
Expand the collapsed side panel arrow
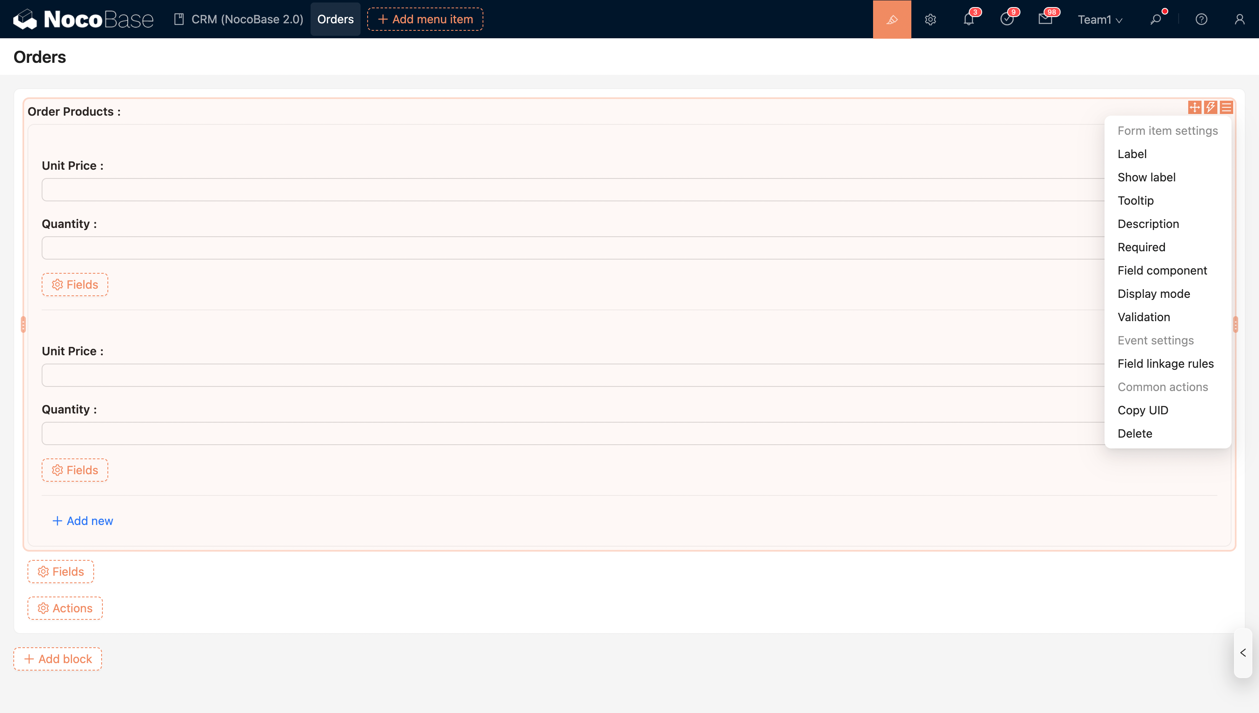tap(1243, 653)
